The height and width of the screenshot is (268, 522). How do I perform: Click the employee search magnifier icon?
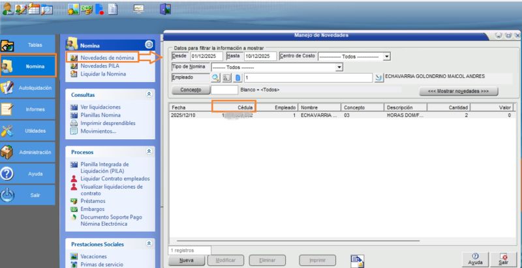215,77
